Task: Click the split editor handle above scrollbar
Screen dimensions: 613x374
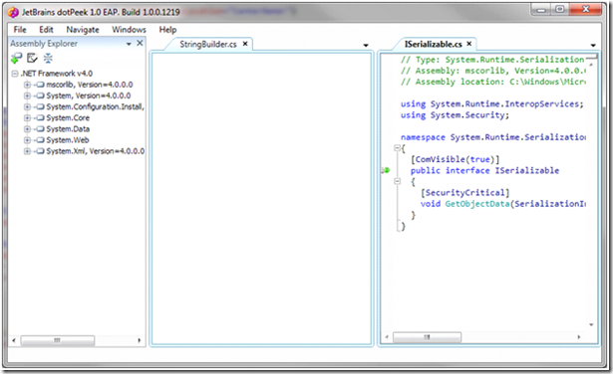Action: 591,57
